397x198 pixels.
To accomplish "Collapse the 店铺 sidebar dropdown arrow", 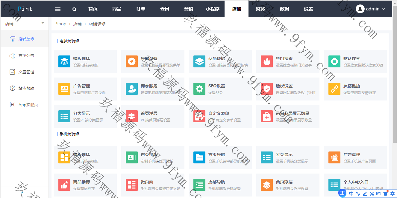I will coord(43,23).
